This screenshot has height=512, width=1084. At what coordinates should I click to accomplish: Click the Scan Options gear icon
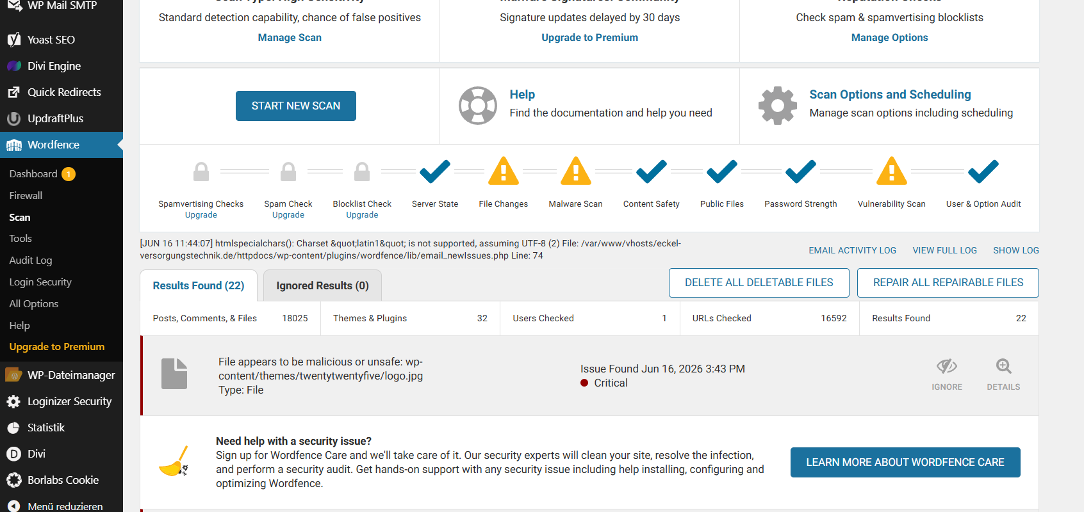point(778,106)
